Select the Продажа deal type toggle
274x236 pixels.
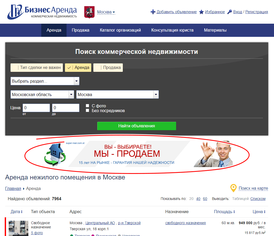coord(108,68)
